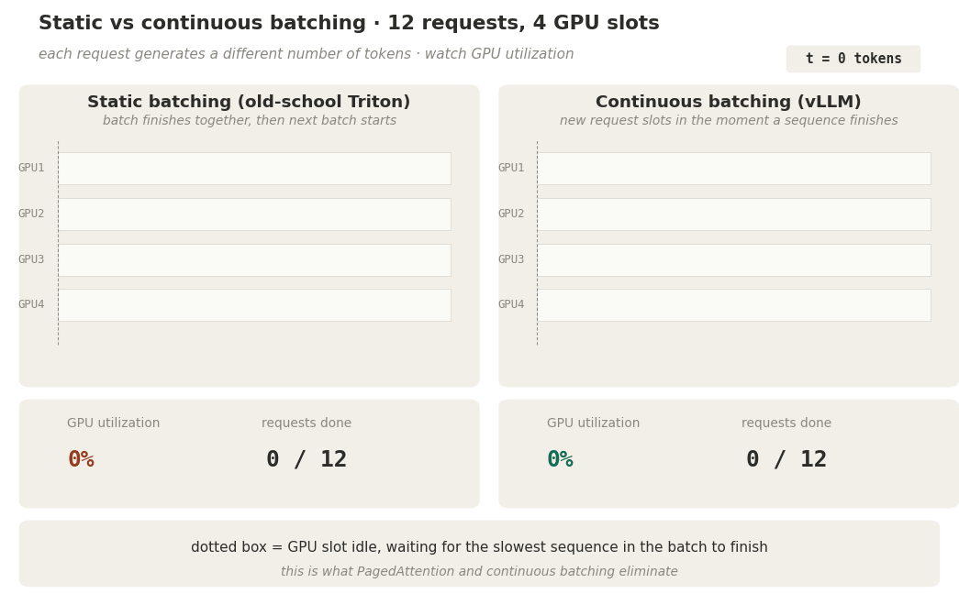Click the Static batching (old-school Triton) heading

[x=249, y=103]
